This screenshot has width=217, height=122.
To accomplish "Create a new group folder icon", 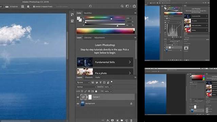I will 122,120.
